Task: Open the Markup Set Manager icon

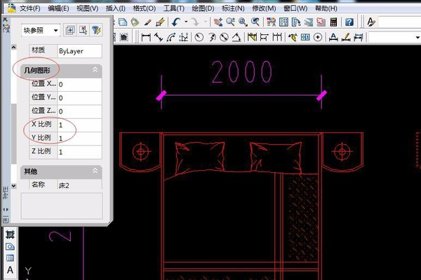Action: pos(321,22)
